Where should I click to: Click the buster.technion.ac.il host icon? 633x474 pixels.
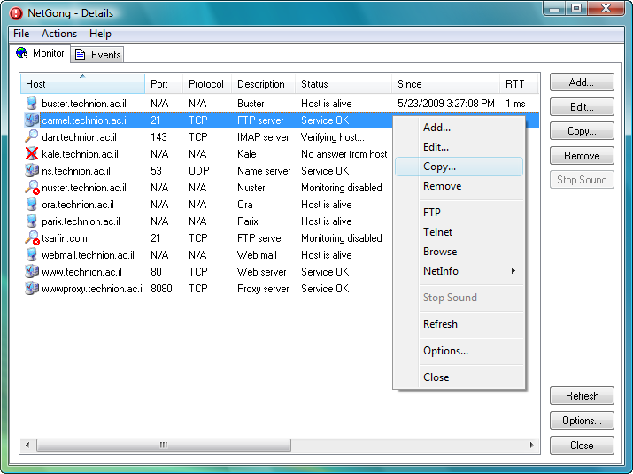pyautogui.click(x=32, y=104)
